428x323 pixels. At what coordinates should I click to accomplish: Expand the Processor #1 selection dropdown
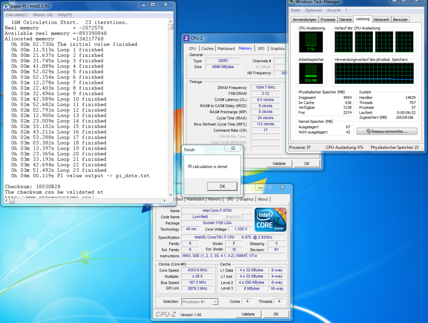pos(215,302)
